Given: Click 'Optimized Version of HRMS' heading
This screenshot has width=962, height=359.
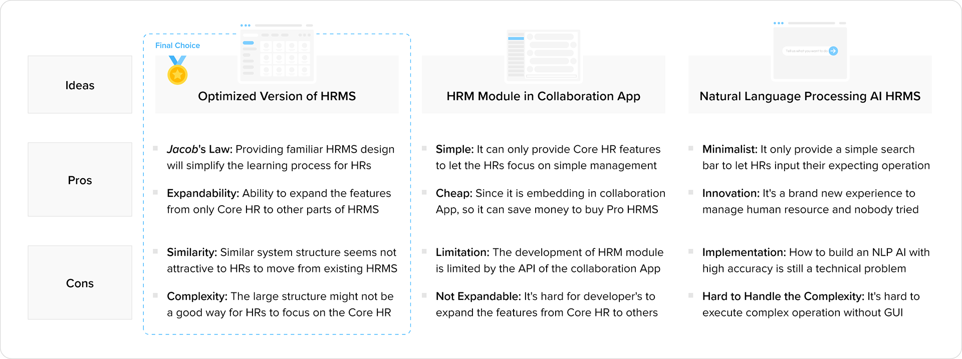Looking at the screenshot, I should click(x=277, y=96).
